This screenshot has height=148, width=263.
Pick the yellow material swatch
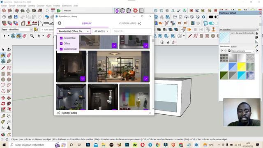242,67
